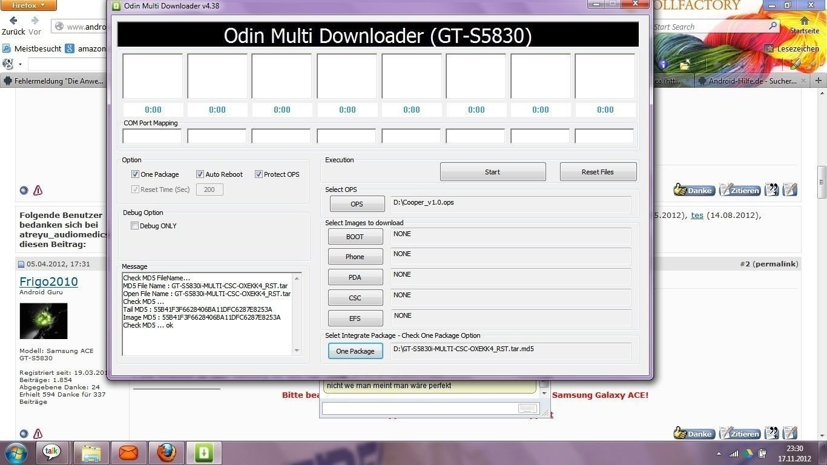Click the upper quick-reply icon
This screenshot has width=827, height=465.
[790, 190]
